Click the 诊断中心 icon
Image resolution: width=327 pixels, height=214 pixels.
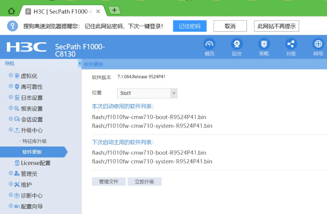[x=17, y=196]
